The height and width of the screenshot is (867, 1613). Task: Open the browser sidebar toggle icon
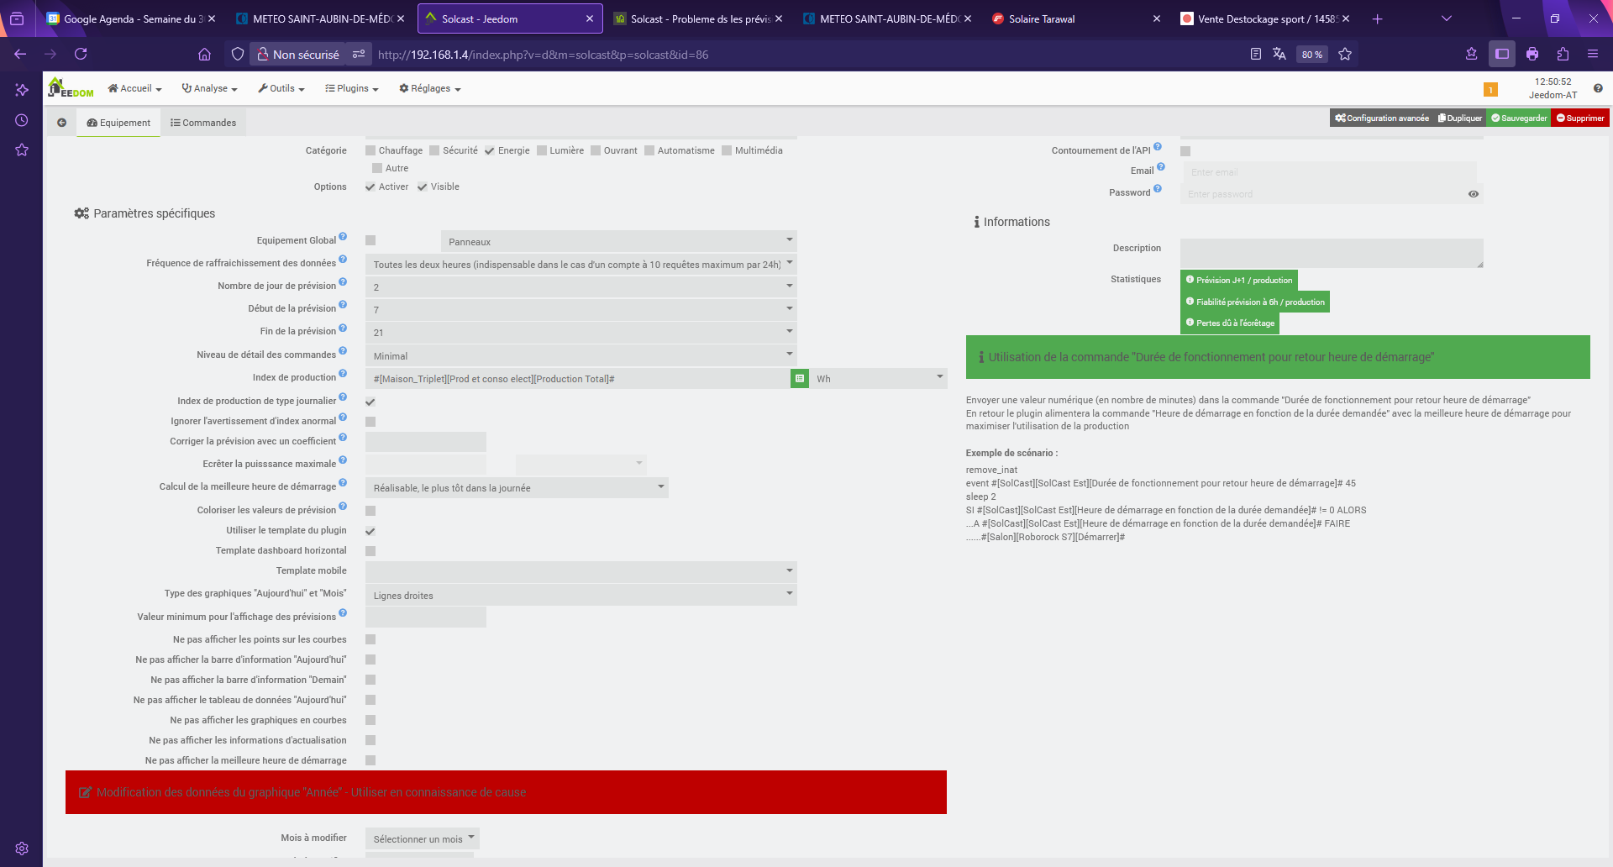coord(1502,54)
